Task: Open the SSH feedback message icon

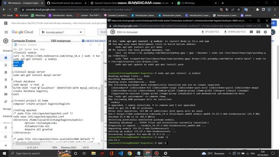Action: coord(251,32)
